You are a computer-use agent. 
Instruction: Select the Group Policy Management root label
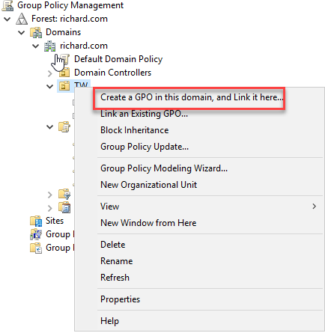point(70,5)
